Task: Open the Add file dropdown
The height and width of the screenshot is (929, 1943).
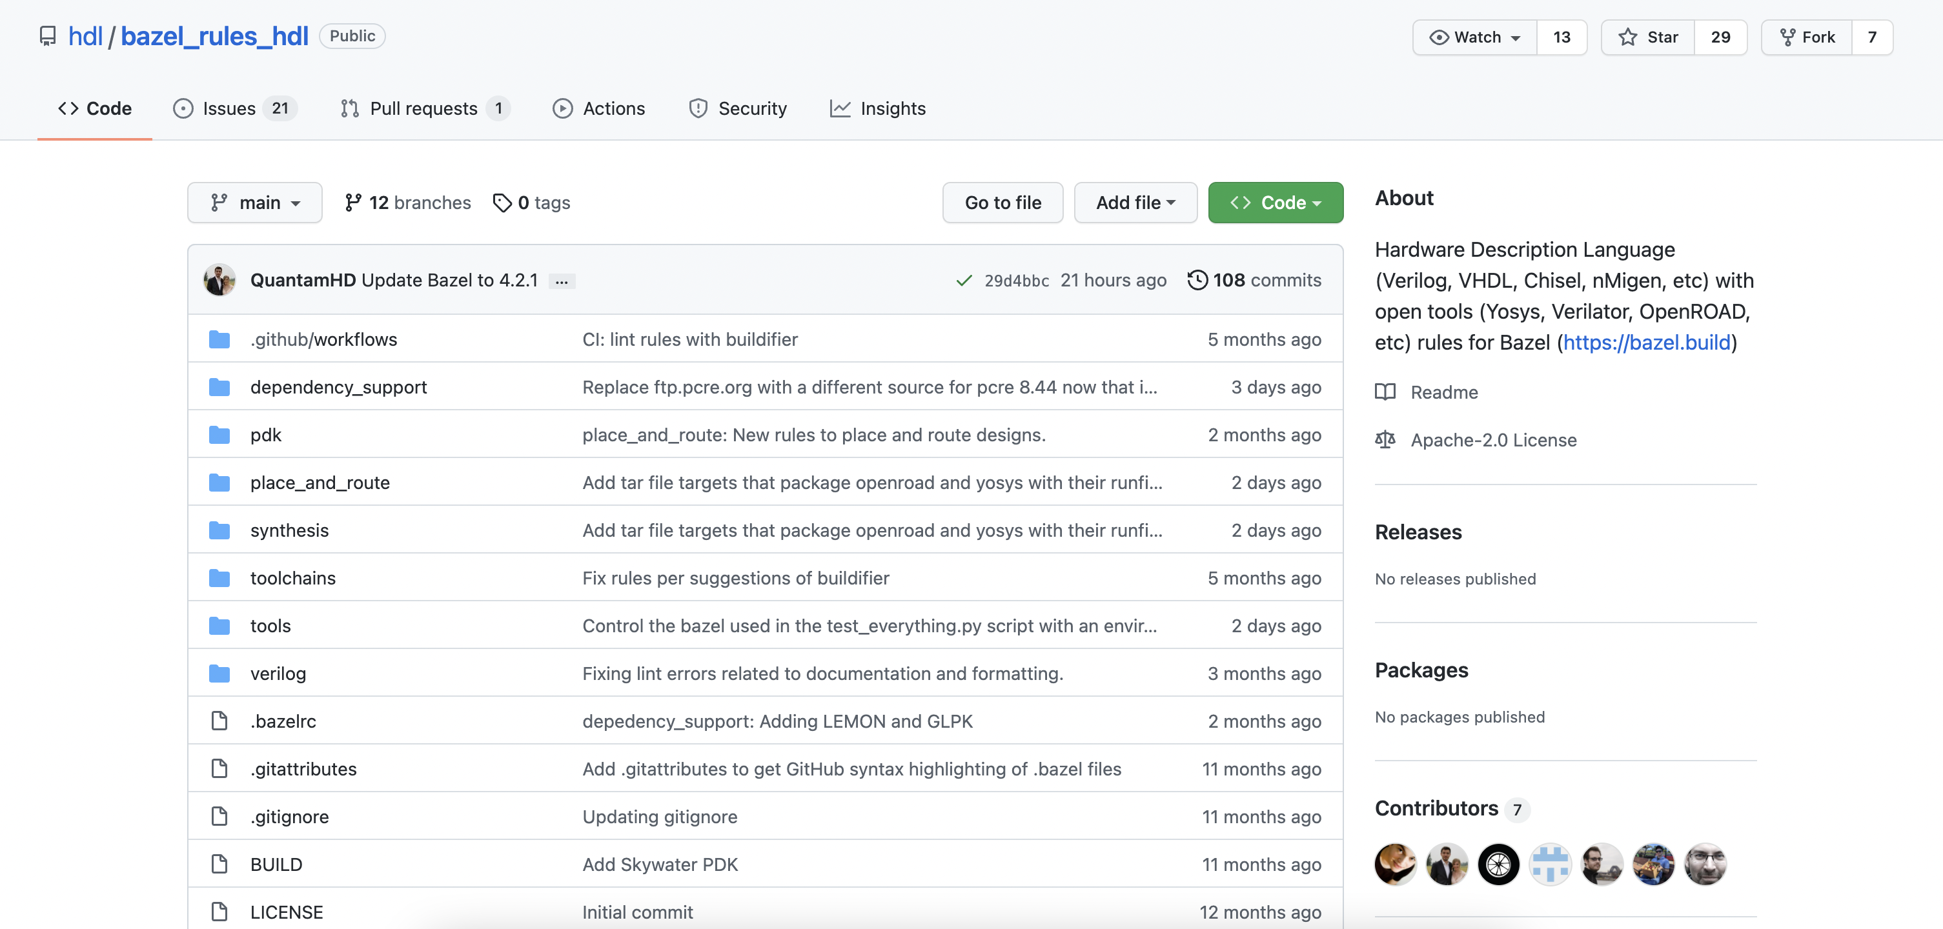Action: pyautogui.click(x=1135, y=203)
